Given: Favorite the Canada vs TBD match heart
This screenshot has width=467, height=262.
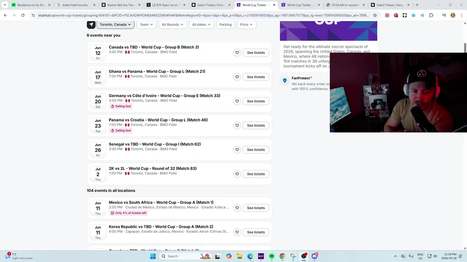Looking at the screenshot, I should [237, 53].
